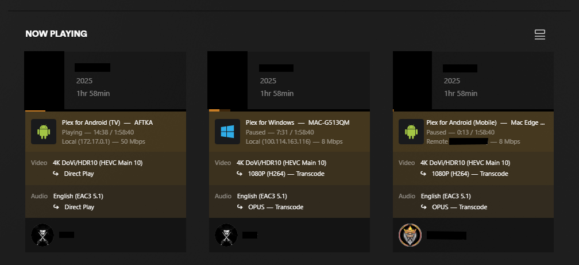This screenshot has width=579, height=265.
Task: Click '4K DoVi/HDR10 (HEVC Main 10)' on AFTKA card
Action: 98,163
